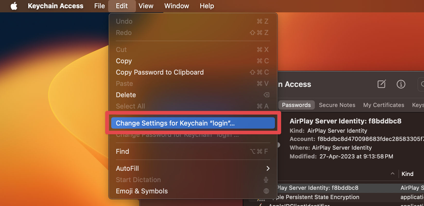Viewport: 424px width, 206px height.
Task: Open the Keys tab
Action: 418,105
